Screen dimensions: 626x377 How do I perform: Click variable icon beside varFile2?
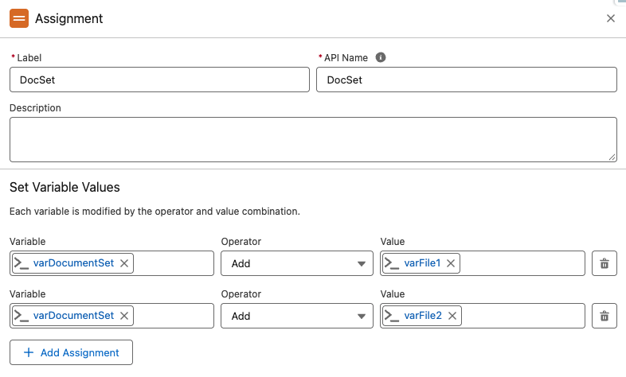[392, 316]
